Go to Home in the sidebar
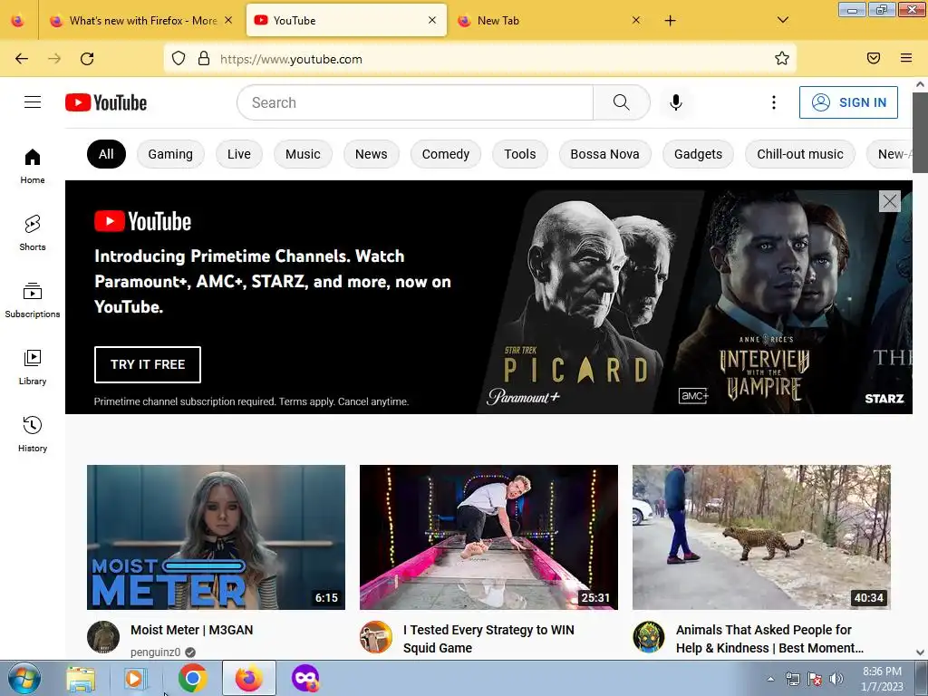 [x=33, y=167]
